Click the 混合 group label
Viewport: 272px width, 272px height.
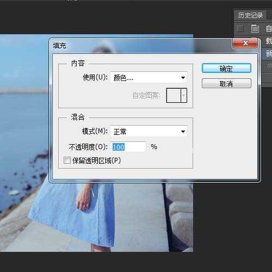[x=78, y=117]
